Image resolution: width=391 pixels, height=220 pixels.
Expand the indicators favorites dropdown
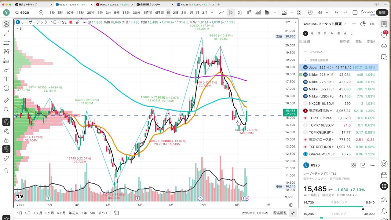pos(292,13)
